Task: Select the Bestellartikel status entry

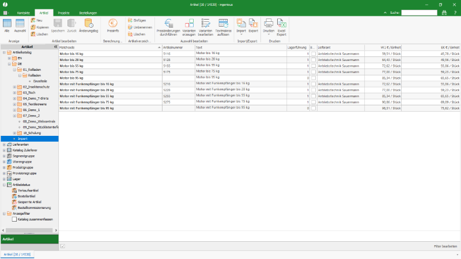Action: pyautogui.click(x=27, y=196)
